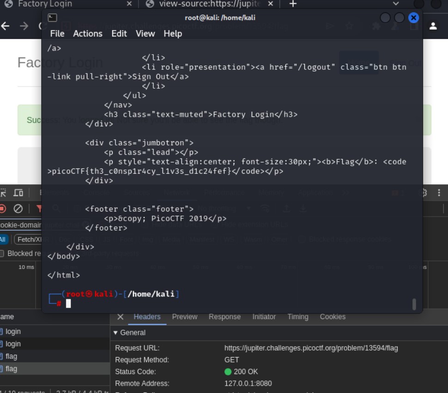Select the highlighted flag request
The width and height of the screenshot is (448, 393).
coord(54,369)
